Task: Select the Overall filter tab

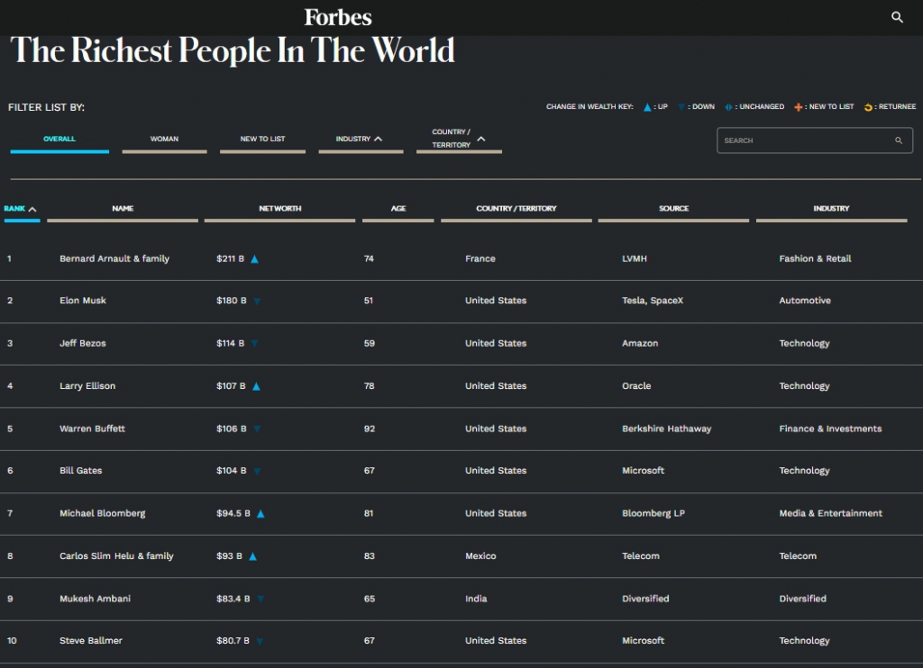Action: pos(59,140)
